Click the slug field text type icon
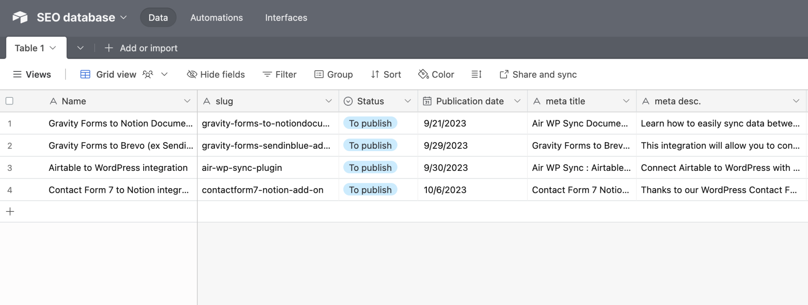Viewport: 808px width, 305px height. coord(206,101)
